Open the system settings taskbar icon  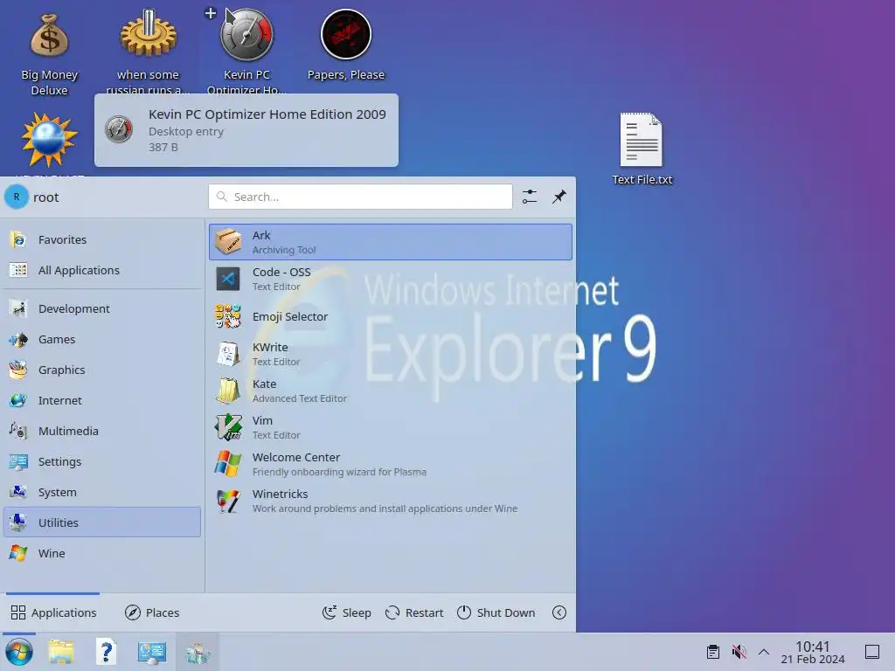(152, 652)
